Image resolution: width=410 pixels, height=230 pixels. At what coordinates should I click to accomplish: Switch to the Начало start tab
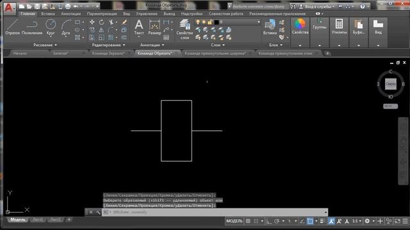click(20, 53)
